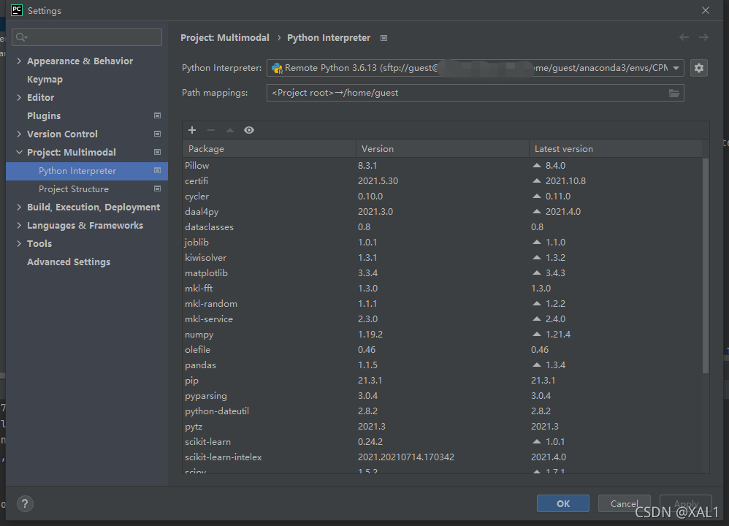This screenshot has width=729, height=526.
Task: Click update arrow for numpy latest version
Action: click(x=536, y=334)
